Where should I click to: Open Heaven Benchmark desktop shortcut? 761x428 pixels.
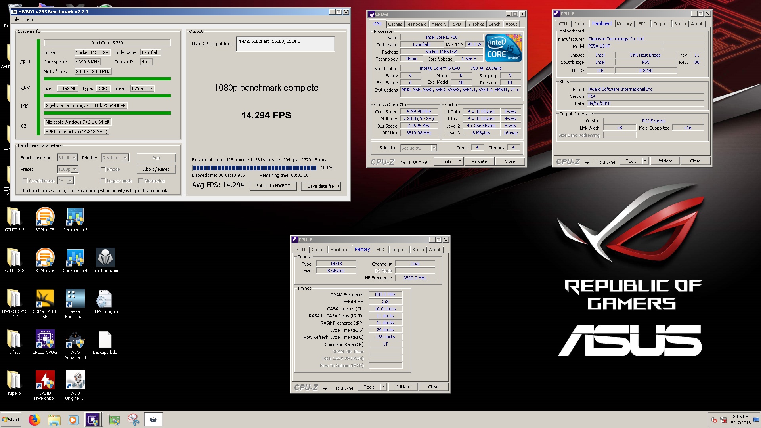(75, 304)
